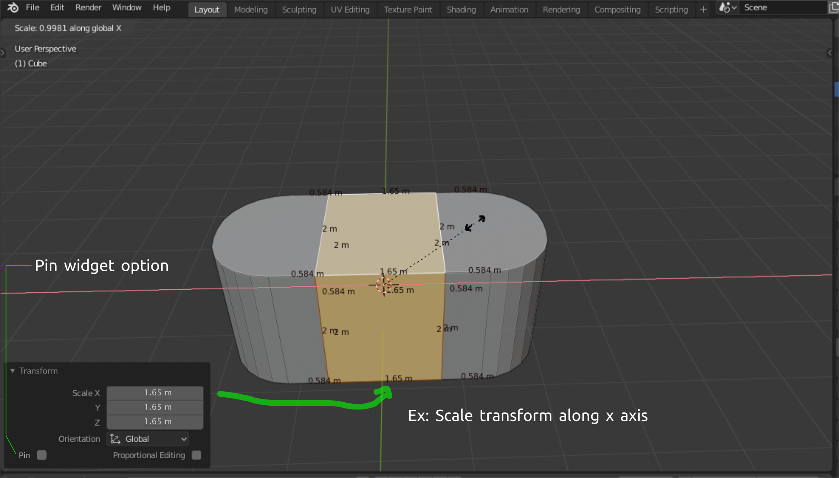Collapse the Transform operator panel

13,371
